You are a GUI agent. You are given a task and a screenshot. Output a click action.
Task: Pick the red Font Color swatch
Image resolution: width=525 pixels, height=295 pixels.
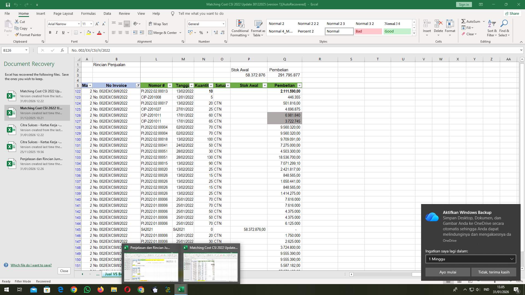click(100, 33)
